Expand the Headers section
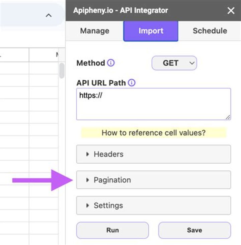 (154, 154)
